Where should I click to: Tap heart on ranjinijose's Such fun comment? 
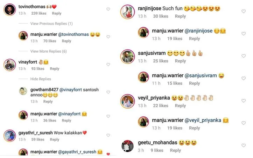click(244, 11)
